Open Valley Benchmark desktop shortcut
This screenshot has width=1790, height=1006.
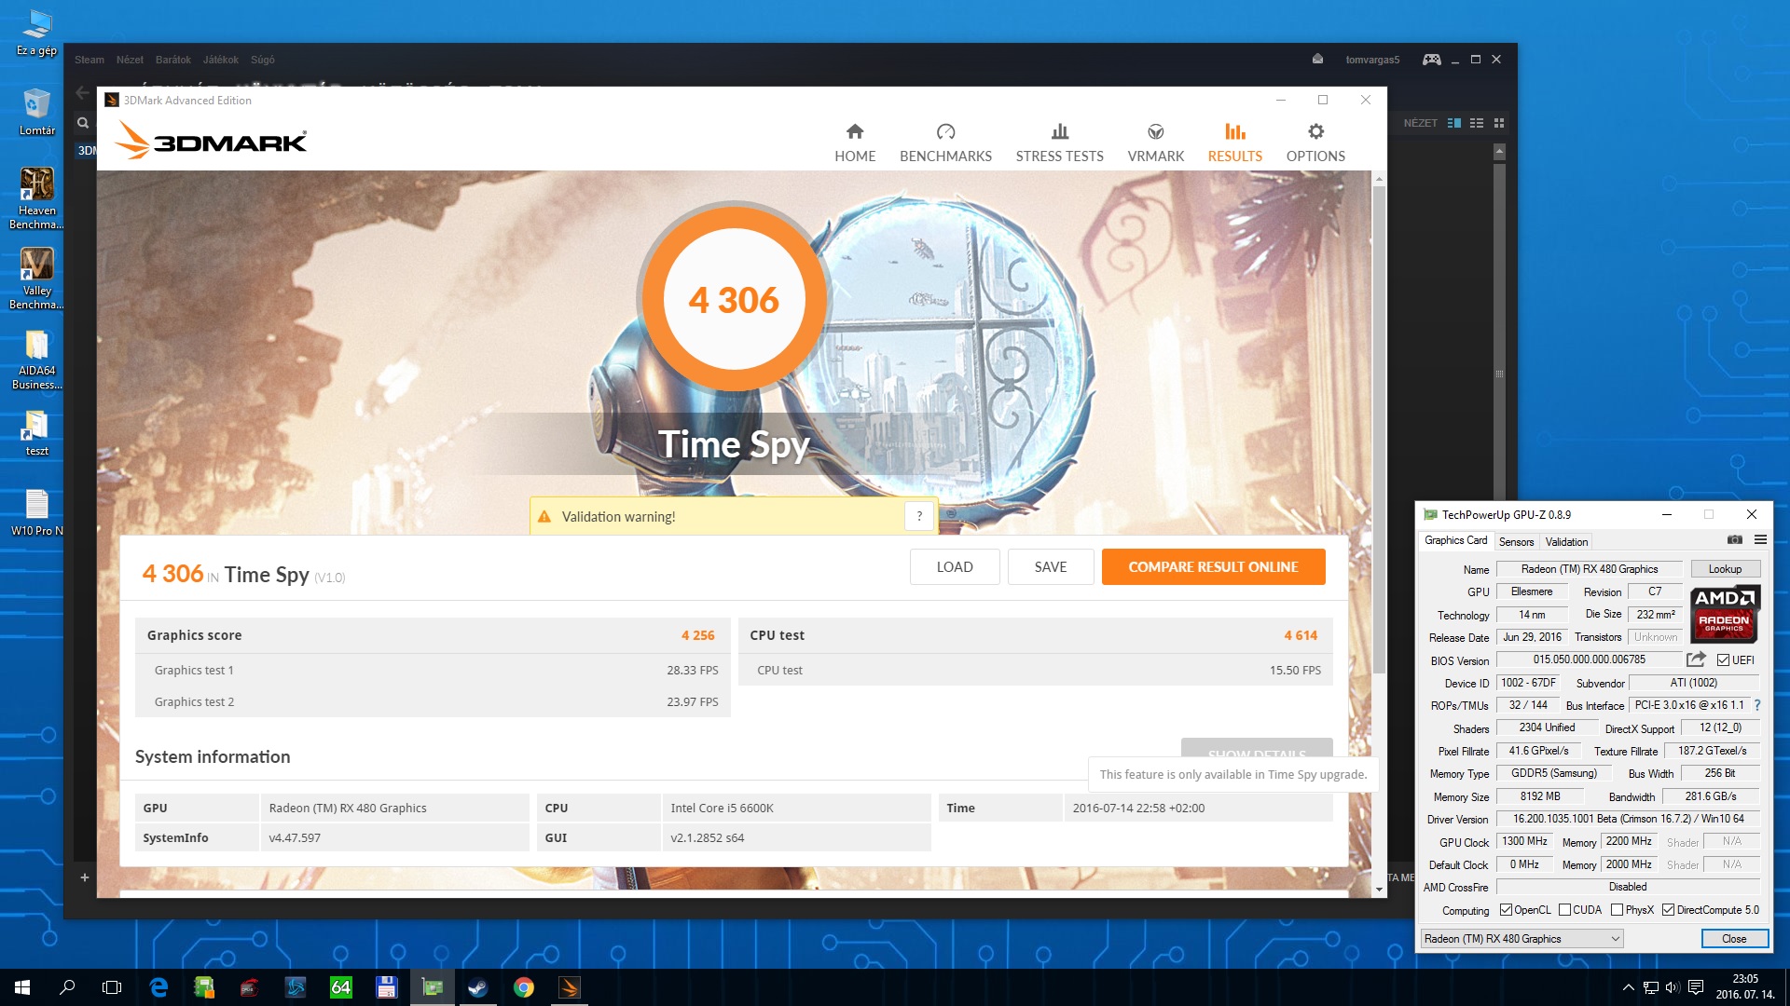coord(37,278)
